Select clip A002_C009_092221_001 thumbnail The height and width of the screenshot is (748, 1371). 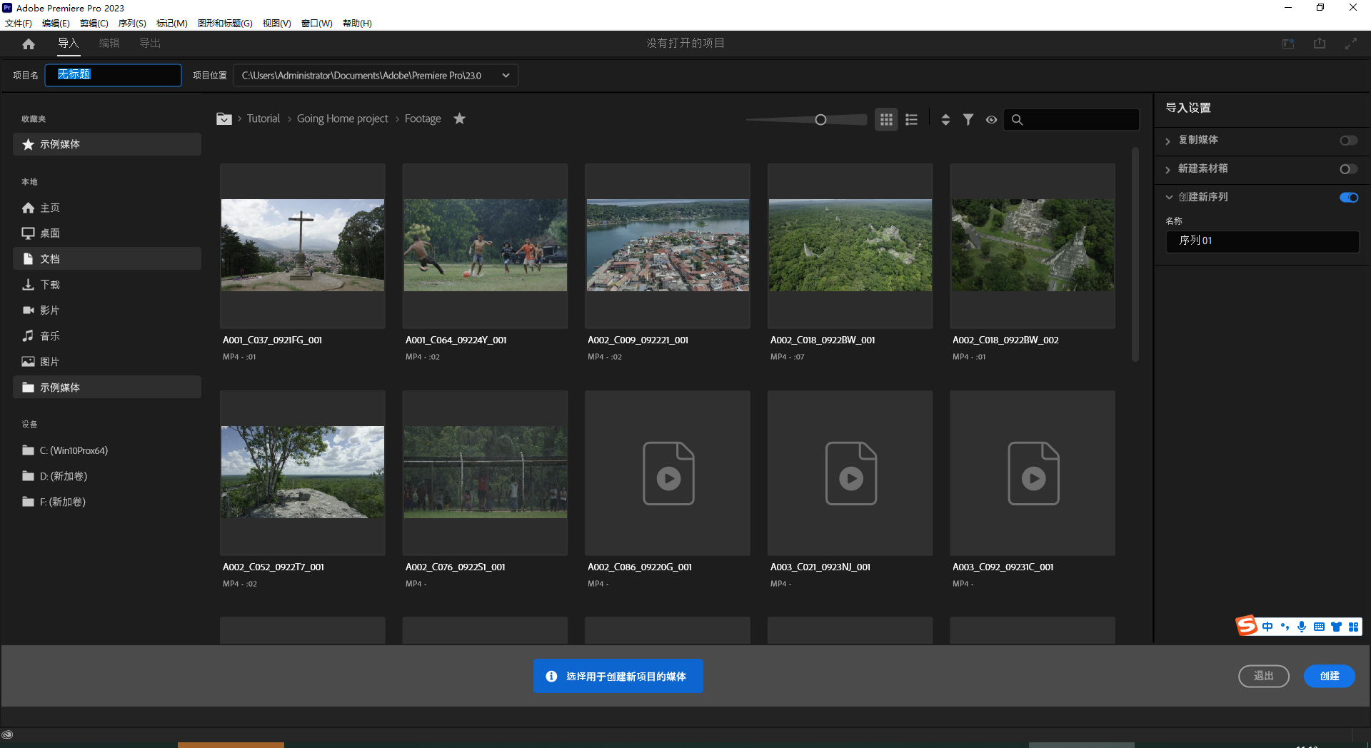668,246
